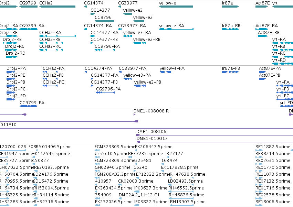This screenshot has height=207, width=293.
Task: Click the yellow-e-RA transcript label
Action: [171, 25]
